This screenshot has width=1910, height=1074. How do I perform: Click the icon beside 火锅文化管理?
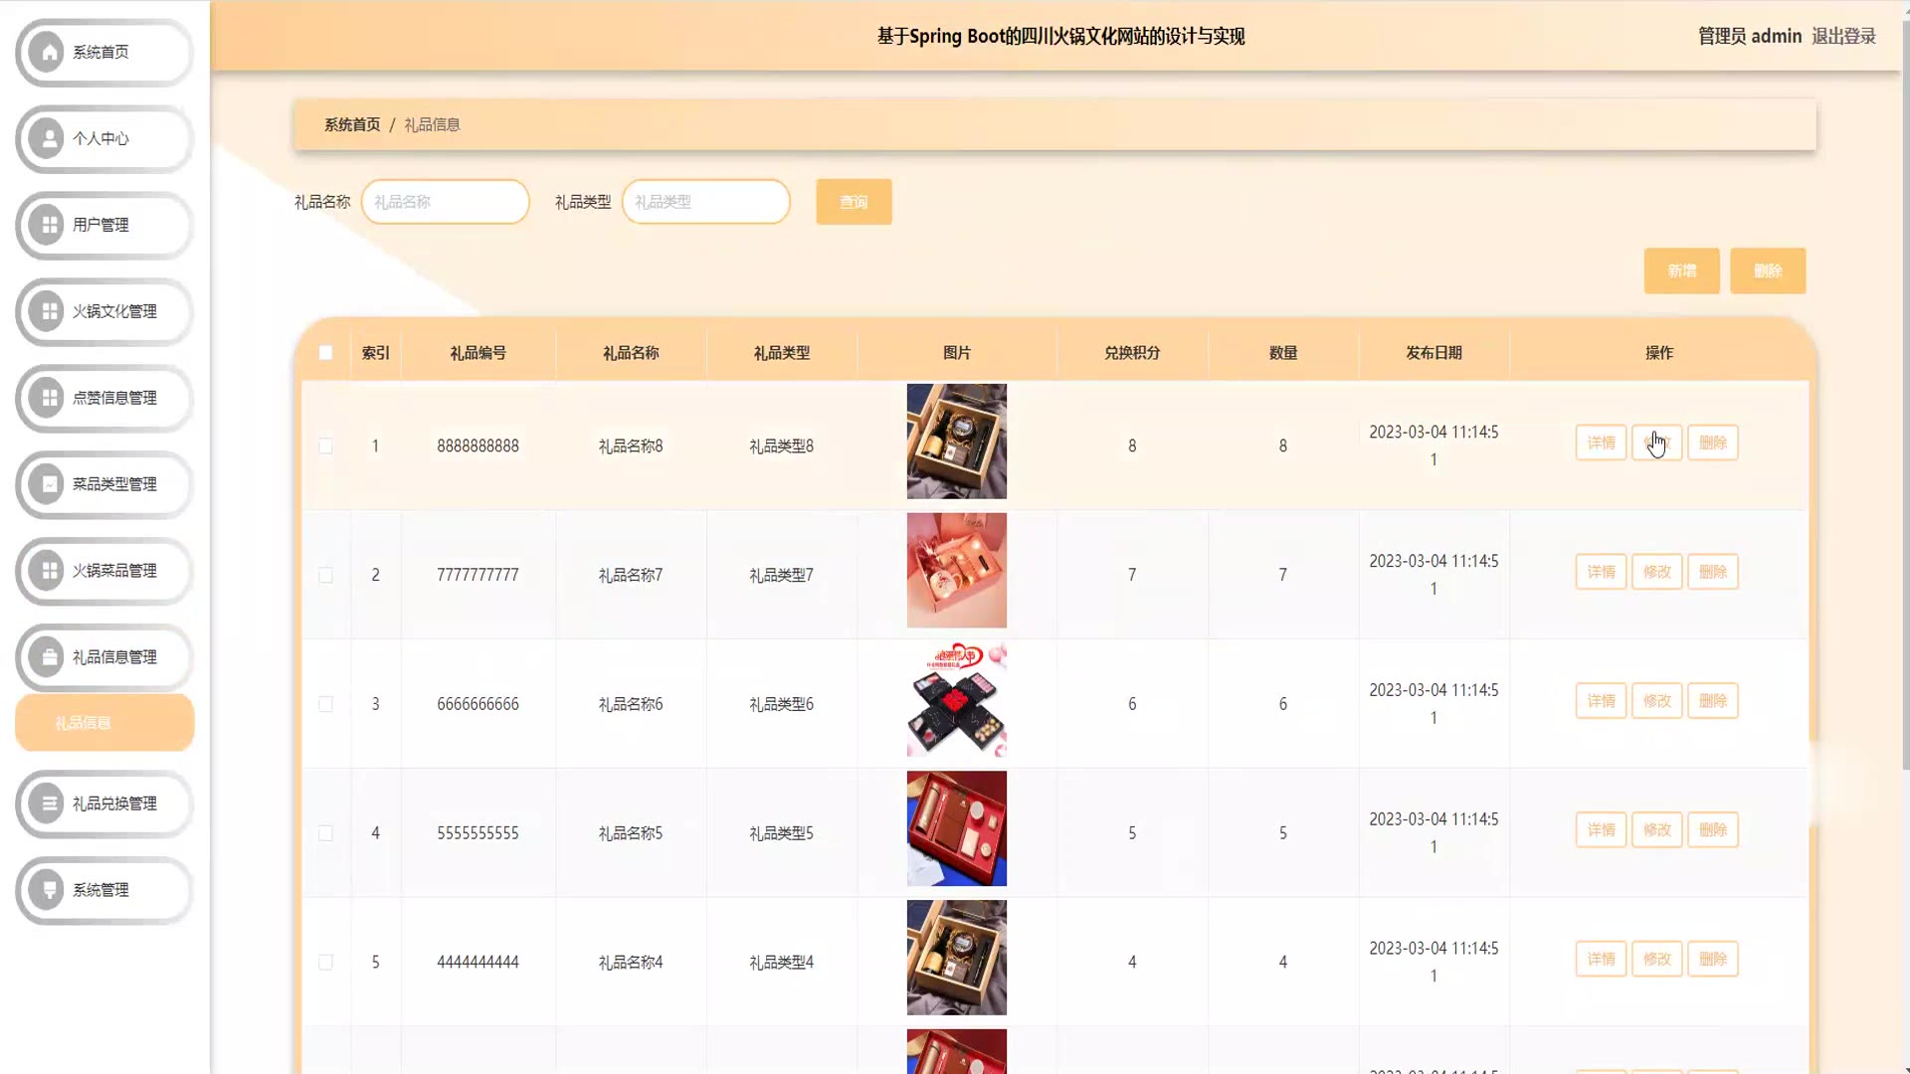coord(48,311)
